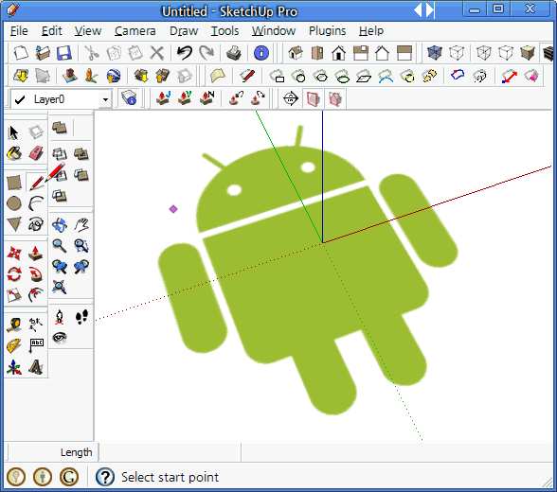Toggle the section plane display icon
Screen dimensions: 557x492
(313, 98)
